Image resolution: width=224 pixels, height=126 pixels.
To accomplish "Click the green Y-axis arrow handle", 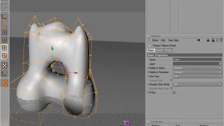I will coord(52,48).
